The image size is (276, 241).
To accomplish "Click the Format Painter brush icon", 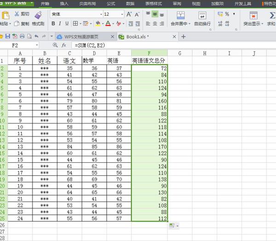I will (38, 15).
